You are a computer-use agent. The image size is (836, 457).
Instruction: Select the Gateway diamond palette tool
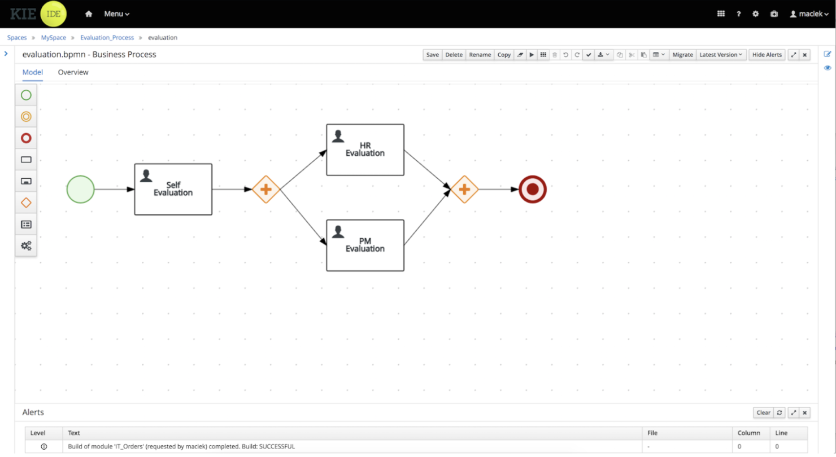(x=26, y=203)
